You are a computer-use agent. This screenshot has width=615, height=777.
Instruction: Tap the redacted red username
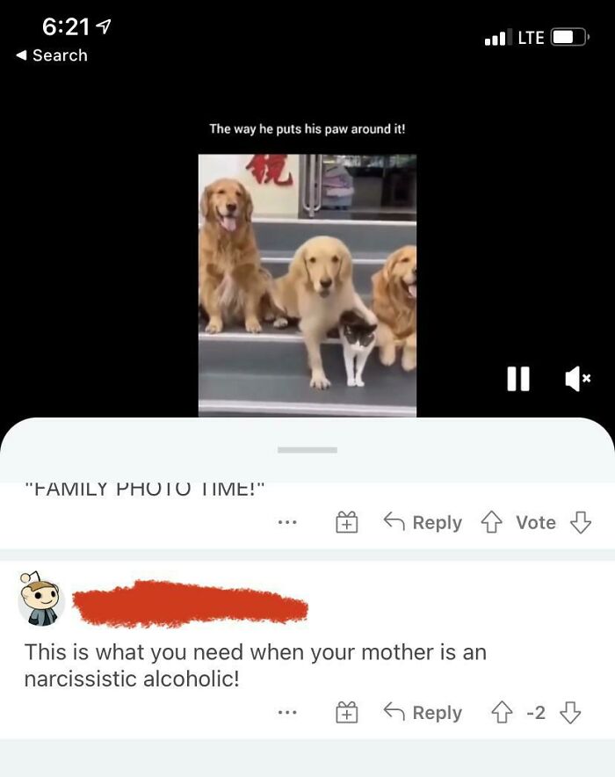(190, 603)
